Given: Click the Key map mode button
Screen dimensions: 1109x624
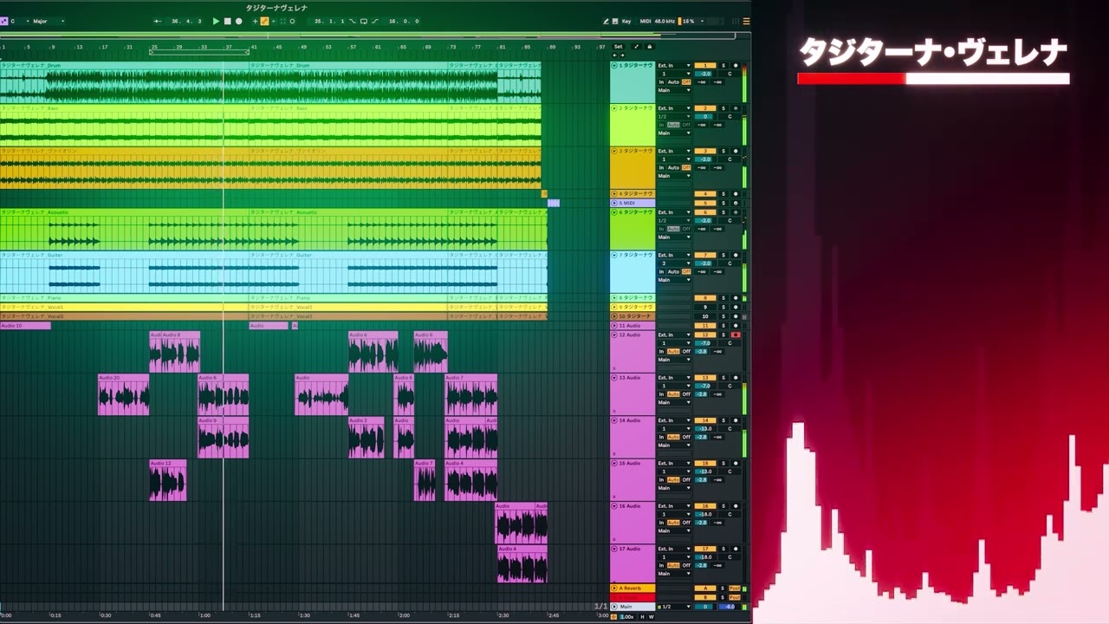Looking at the screenshot, I should coord(626,21).
